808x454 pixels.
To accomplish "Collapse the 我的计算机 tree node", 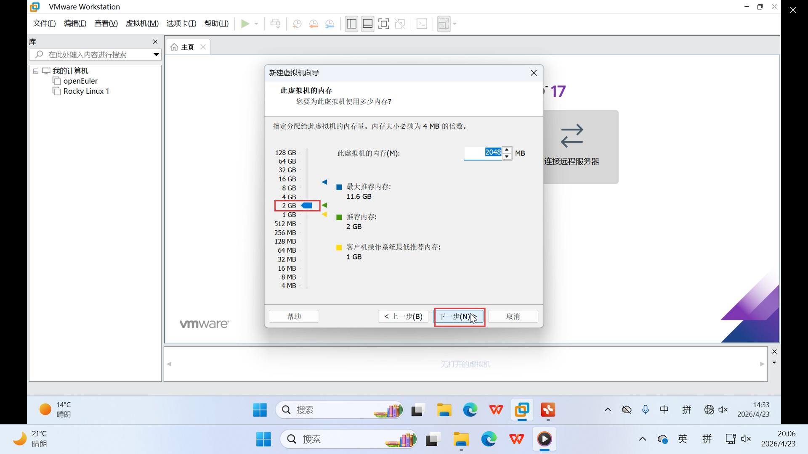I will tap(36, 71).
